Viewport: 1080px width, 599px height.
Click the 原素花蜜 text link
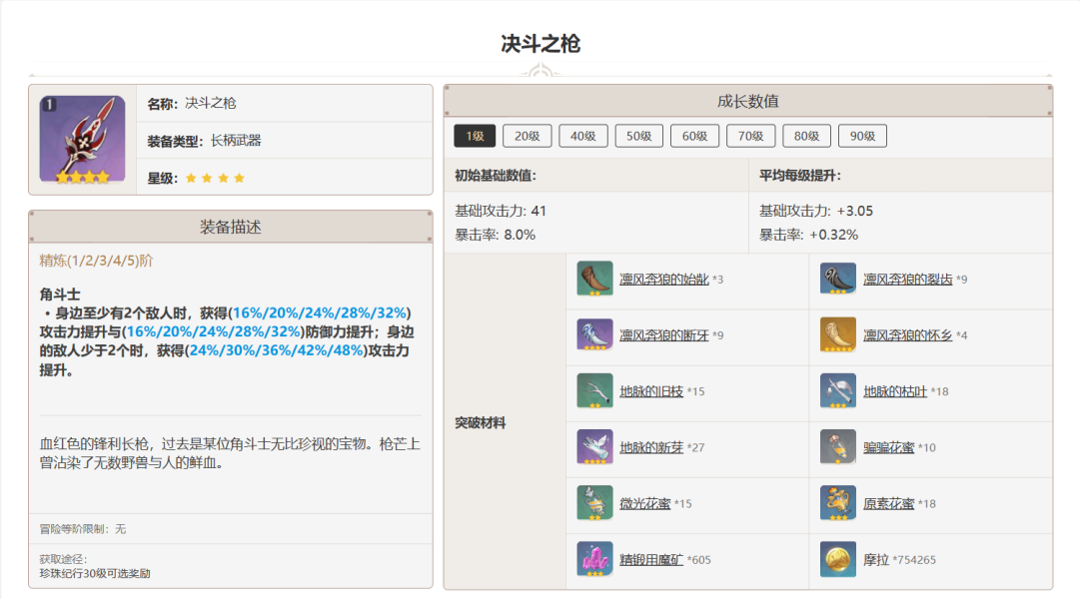888,503
